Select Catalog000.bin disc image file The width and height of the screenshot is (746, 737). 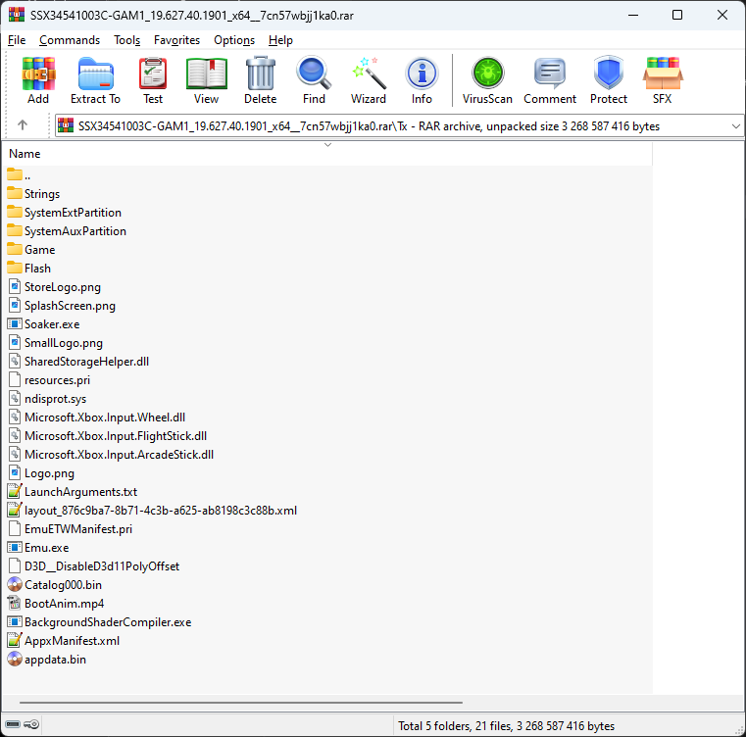tap(55, 585)
